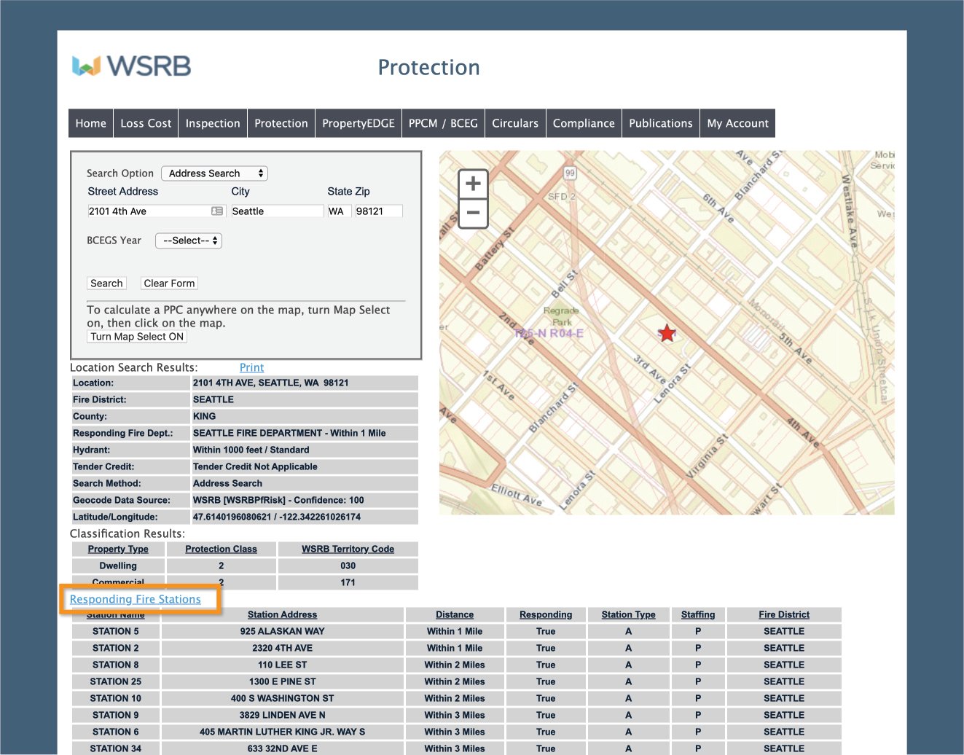Sort by Responding column header
Viewport: 964px width, 755px height.
pos(546,614)
